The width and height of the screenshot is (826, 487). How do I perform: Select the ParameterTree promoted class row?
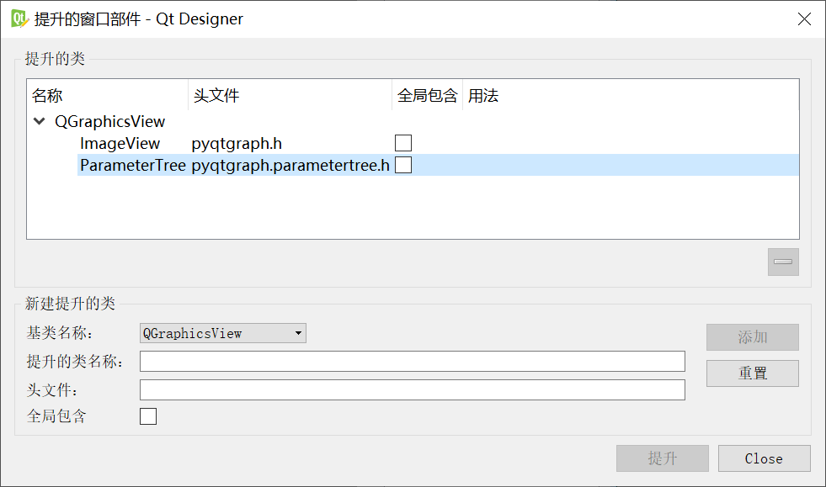[x=438, y=166]
